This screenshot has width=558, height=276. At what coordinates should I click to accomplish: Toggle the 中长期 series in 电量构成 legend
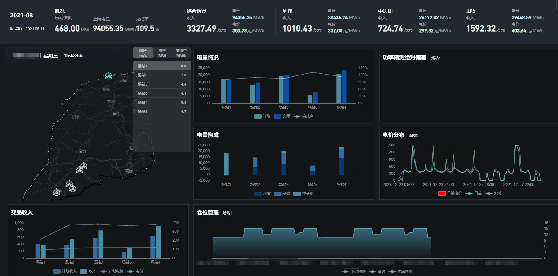coord(297,194)
